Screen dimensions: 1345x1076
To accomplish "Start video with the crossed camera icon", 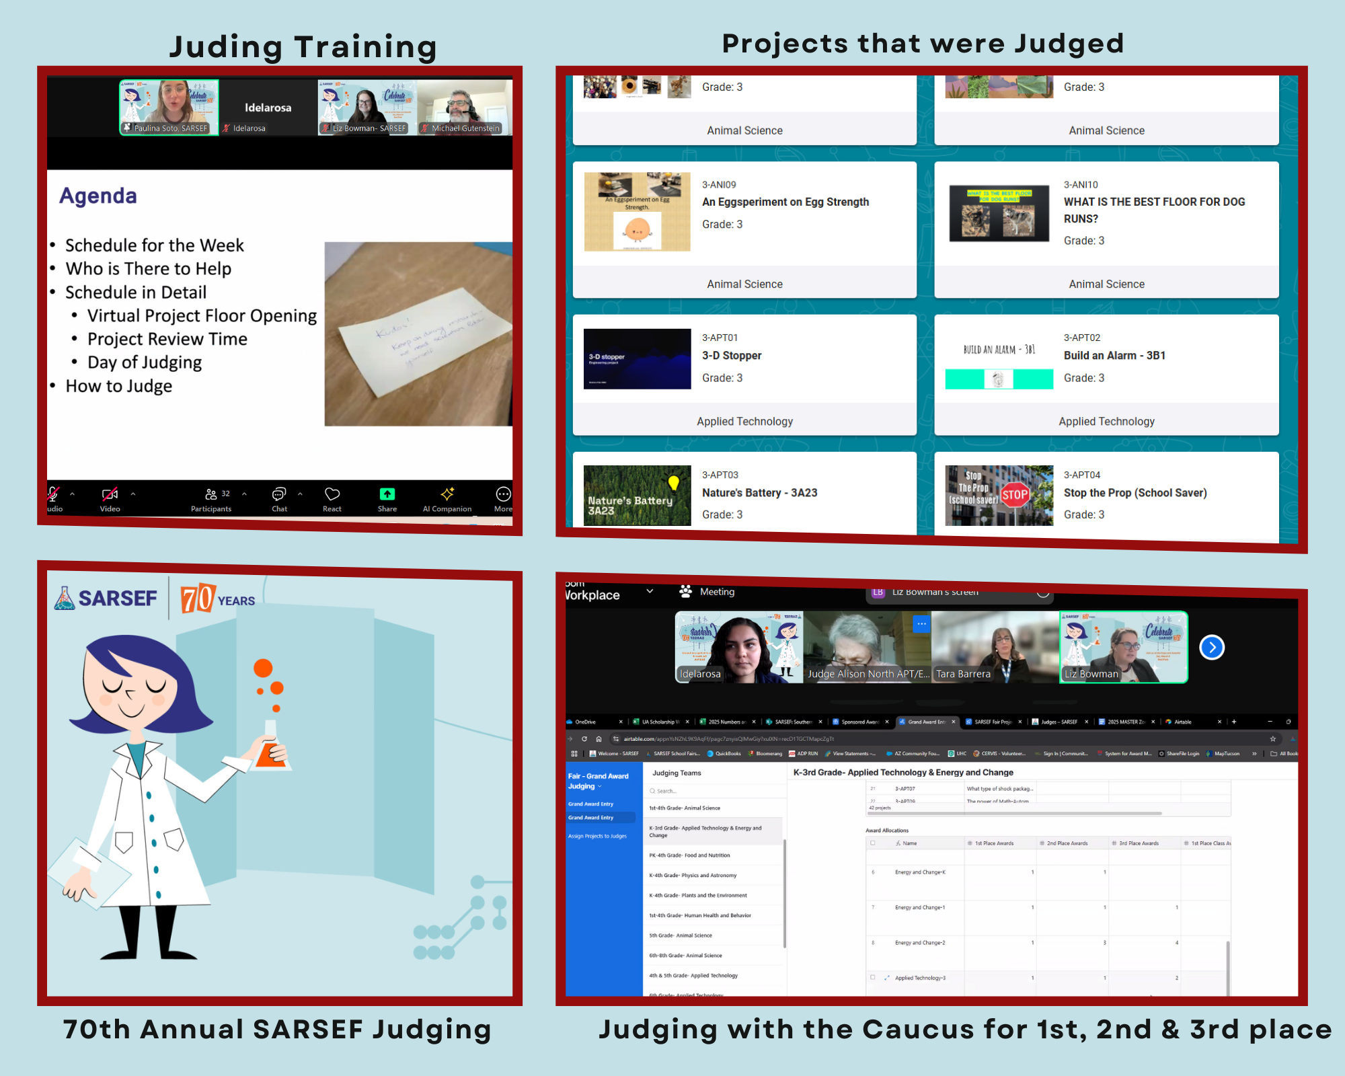I will click(110, 494).
